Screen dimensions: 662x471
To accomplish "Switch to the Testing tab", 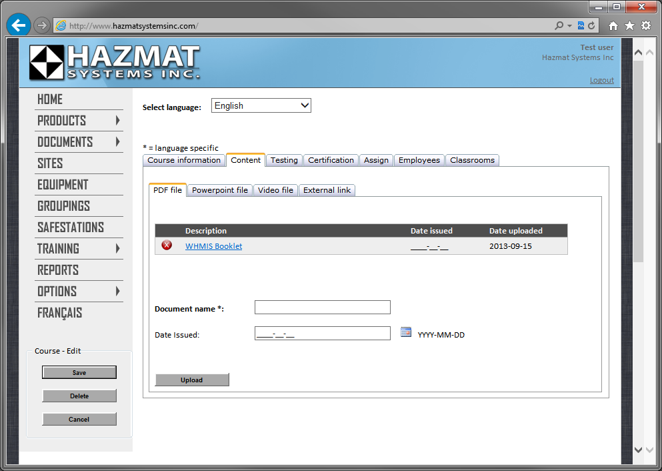I will click(x=284, y=160).
